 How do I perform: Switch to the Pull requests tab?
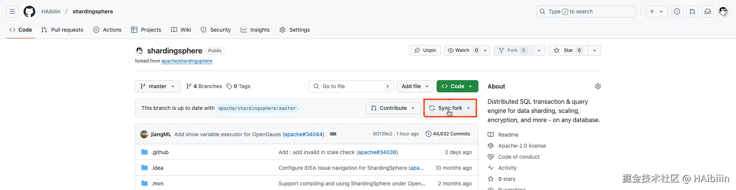click(x=62, y=30)
